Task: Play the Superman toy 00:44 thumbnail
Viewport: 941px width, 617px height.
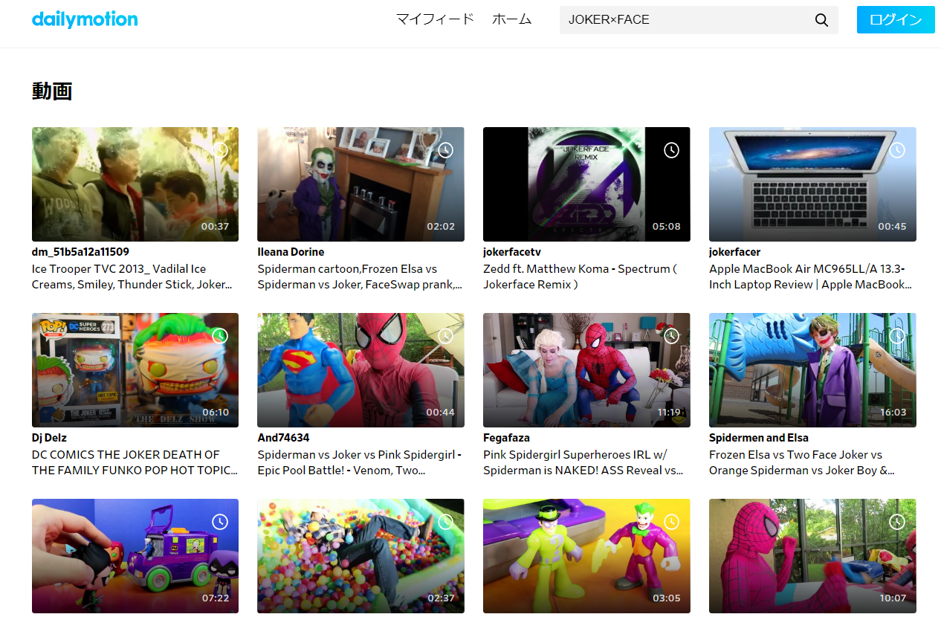Action: 360,370
